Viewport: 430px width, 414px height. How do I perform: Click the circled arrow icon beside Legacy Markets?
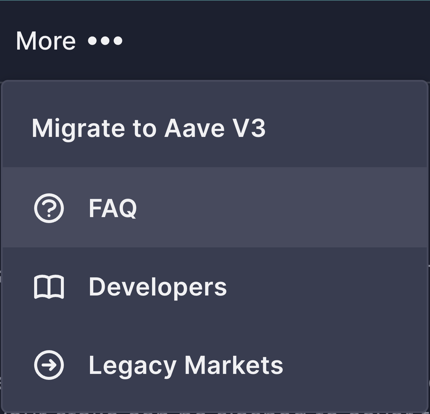click(x=49, y=365)
